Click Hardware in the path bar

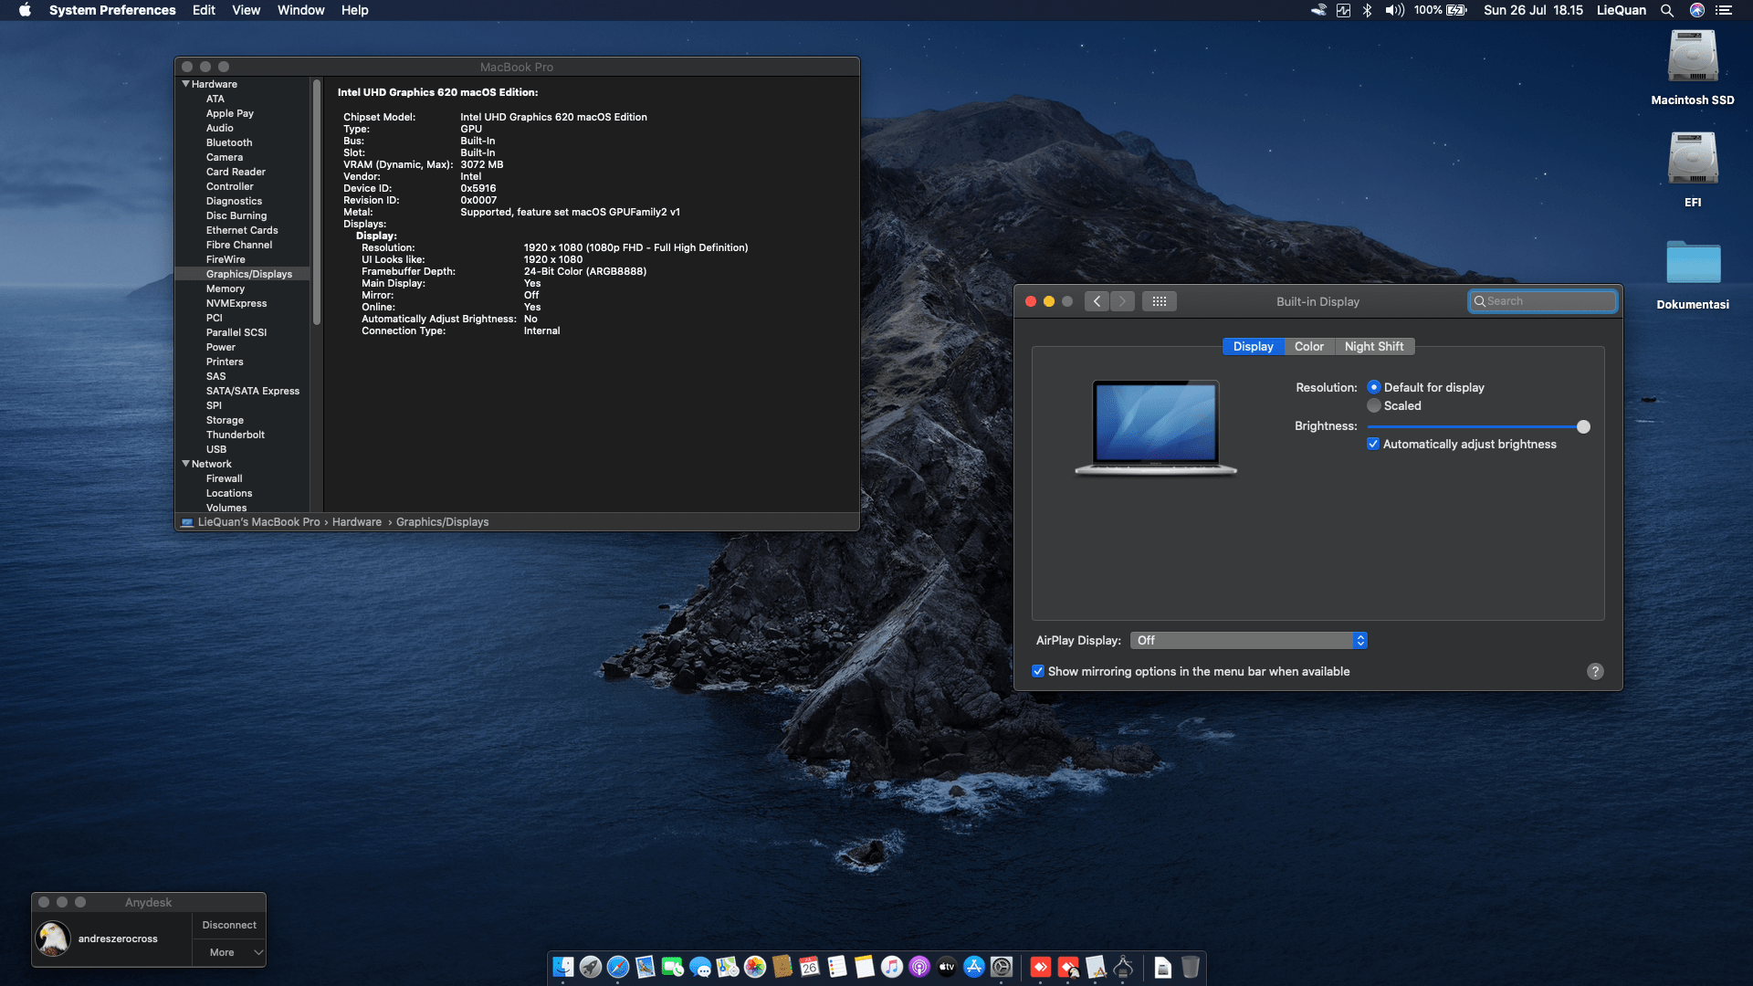[357, 522]
